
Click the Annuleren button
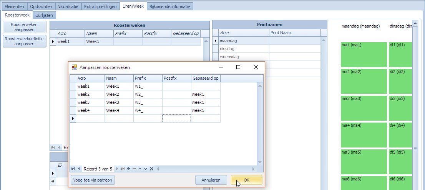tap(211, 180)
